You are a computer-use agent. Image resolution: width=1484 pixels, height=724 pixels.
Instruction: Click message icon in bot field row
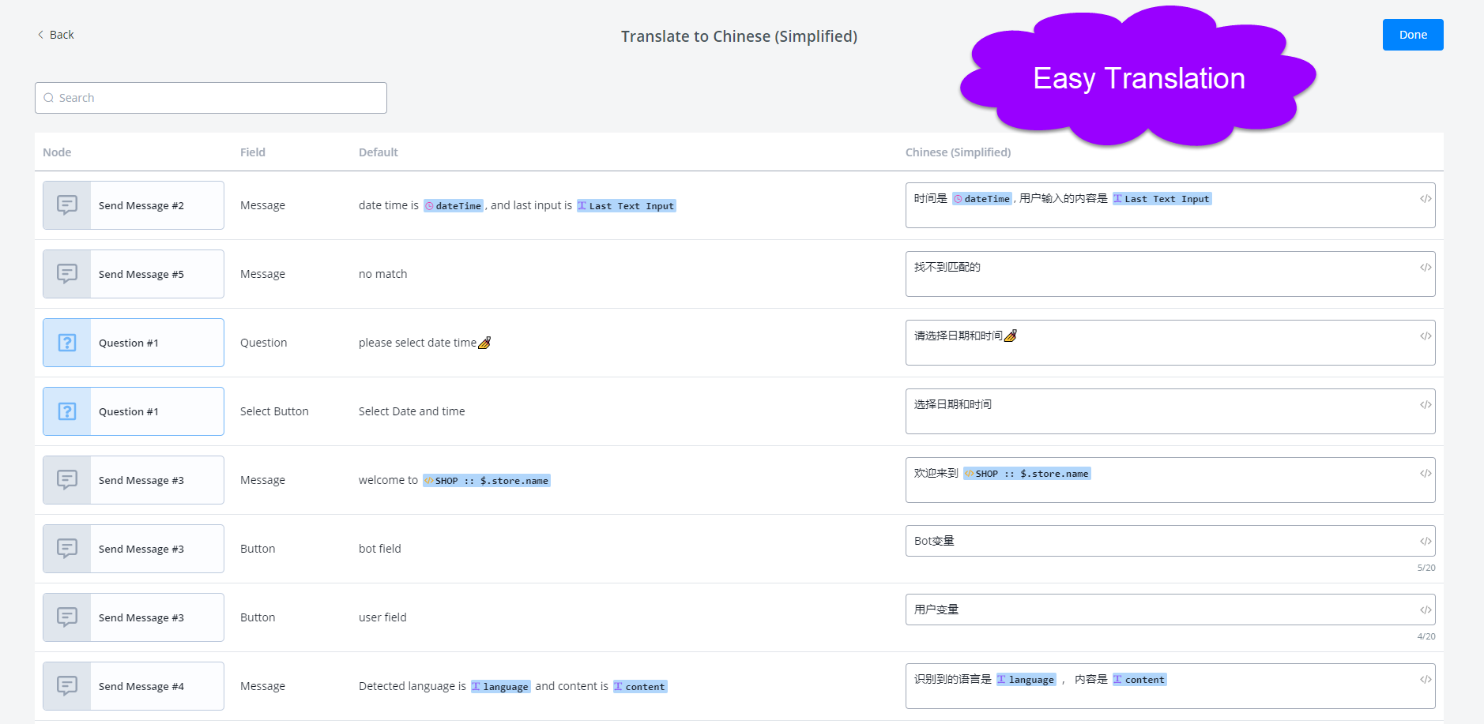(x=67, y=549)
